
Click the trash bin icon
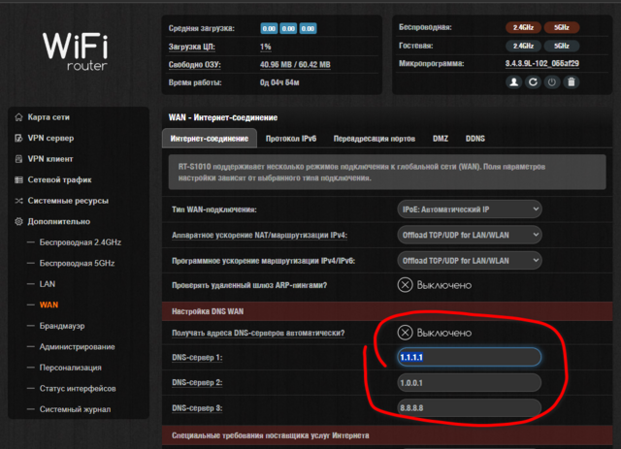[571, 82]
